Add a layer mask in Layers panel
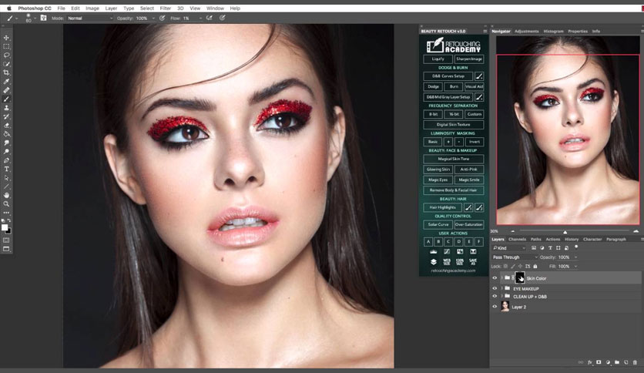644x373 pixels. (x=599, y=362)
